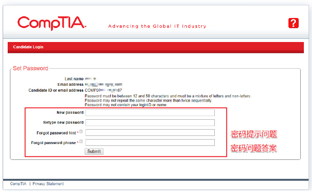Open the hint help icon beside Forgot password hint
The height and width of the screenshot is (196, 312).
81,131
